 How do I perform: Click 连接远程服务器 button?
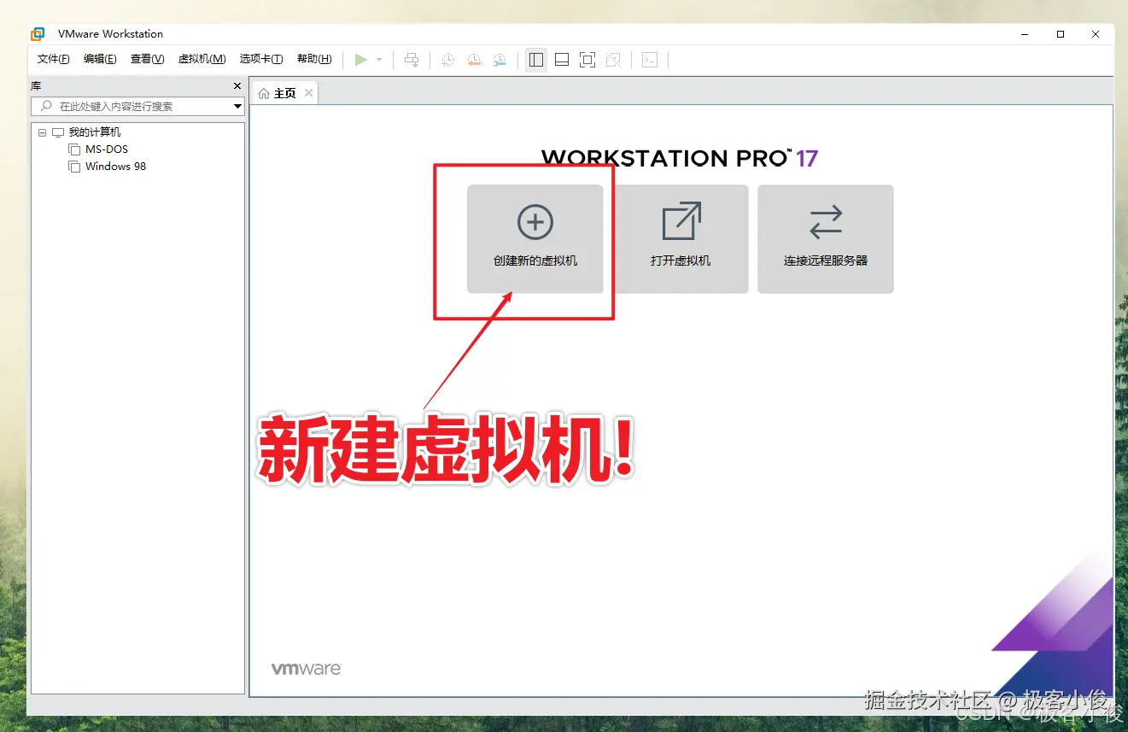(826, 239)
